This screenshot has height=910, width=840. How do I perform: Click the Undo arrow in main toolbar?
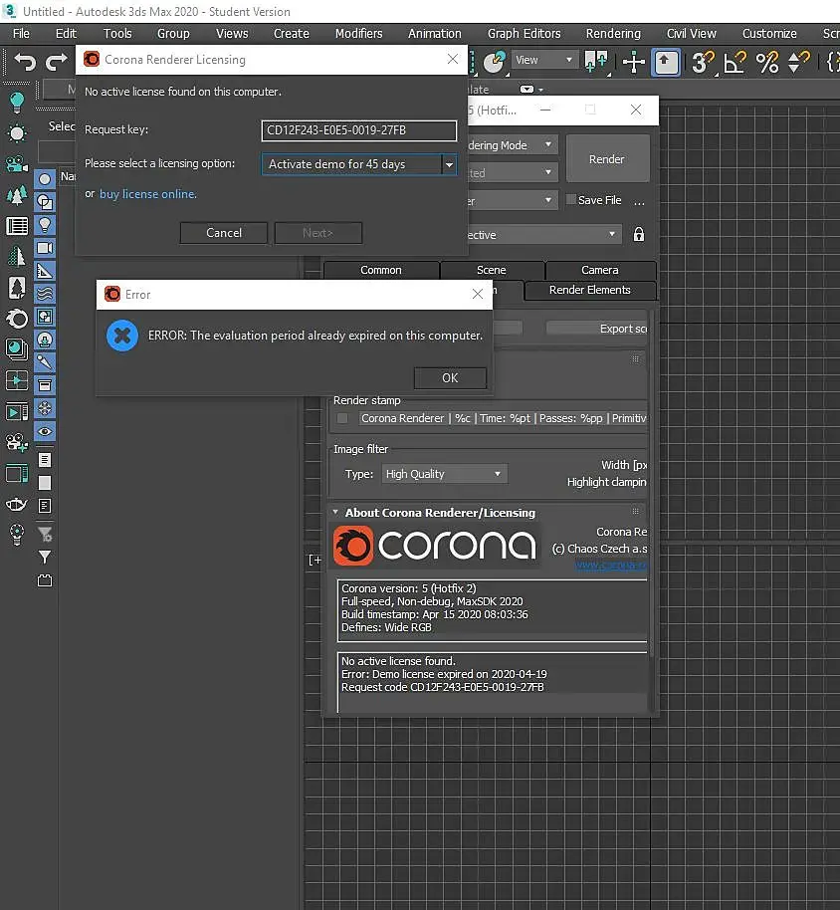pos(25,63)
